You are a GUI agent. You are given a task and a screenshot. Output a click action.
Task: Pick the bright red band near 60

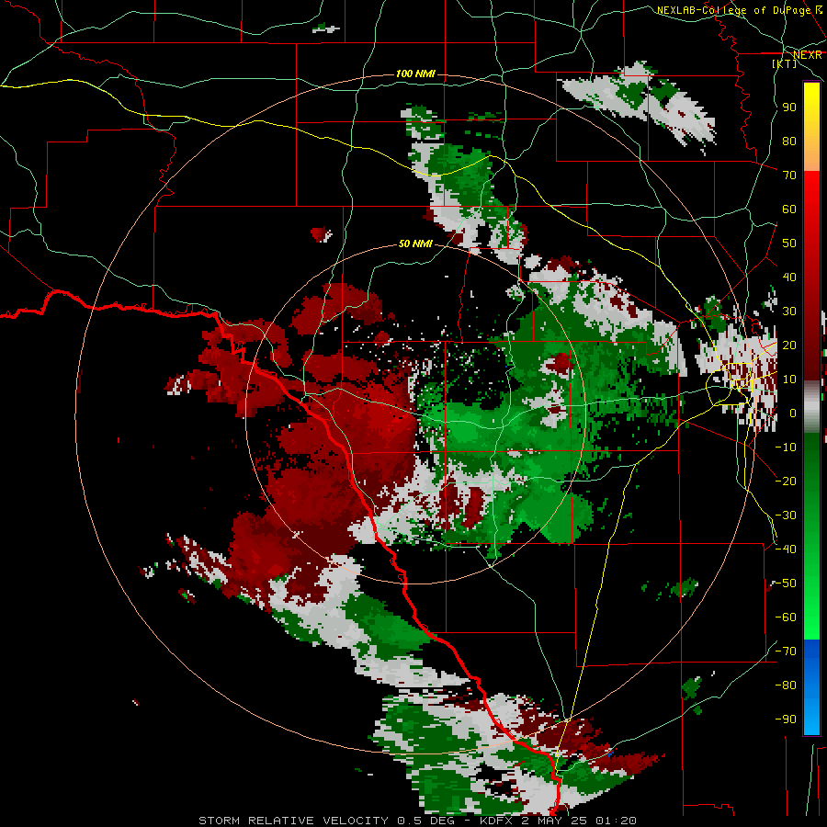pyautogui.click(x=811, y=211)
